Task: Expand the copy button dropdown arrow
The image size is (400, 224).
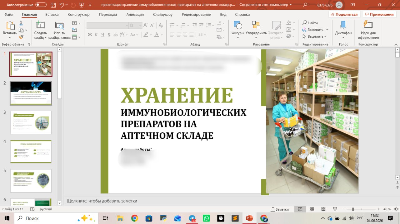Action: [x=26, y=30]
